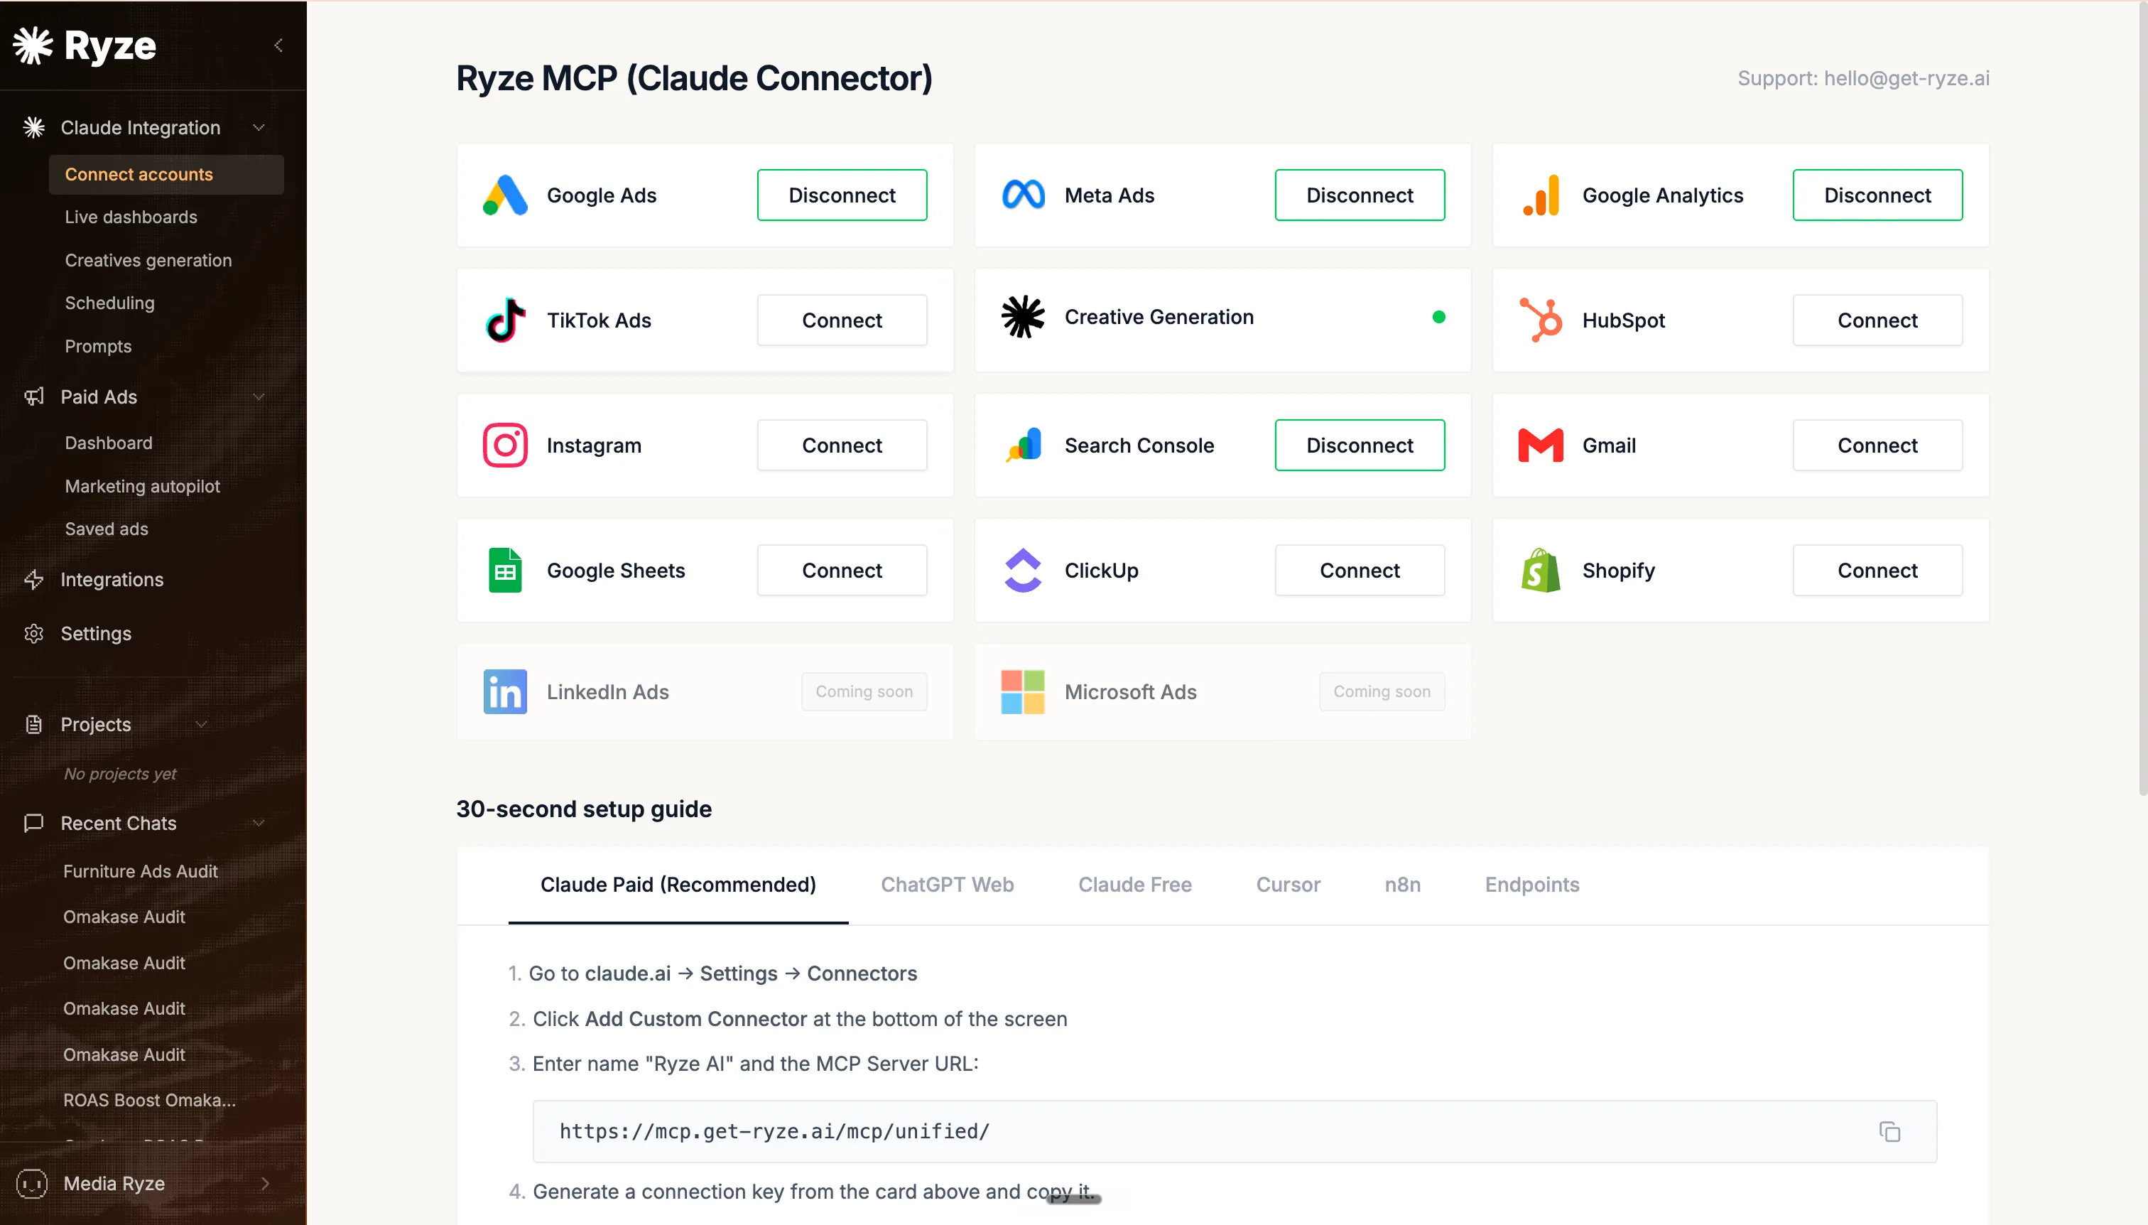Image resolution: width=2148 pixels, height=1225 pixels.
Task: Click the Search Console logo icon
Action: point(1023,445)
